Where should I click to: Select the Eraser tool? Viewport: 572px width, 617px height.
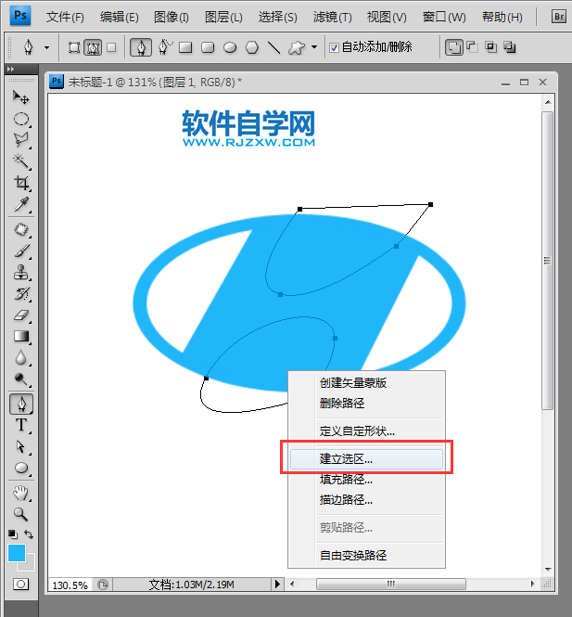(20, 315)
